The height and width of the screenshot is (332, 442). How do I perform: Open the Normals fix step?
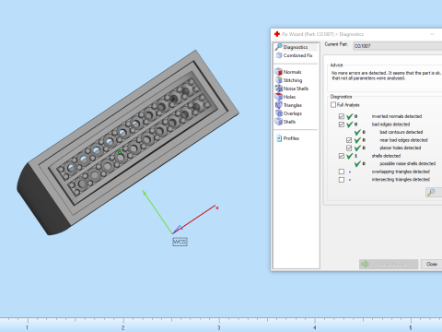(x=278, y=72)
